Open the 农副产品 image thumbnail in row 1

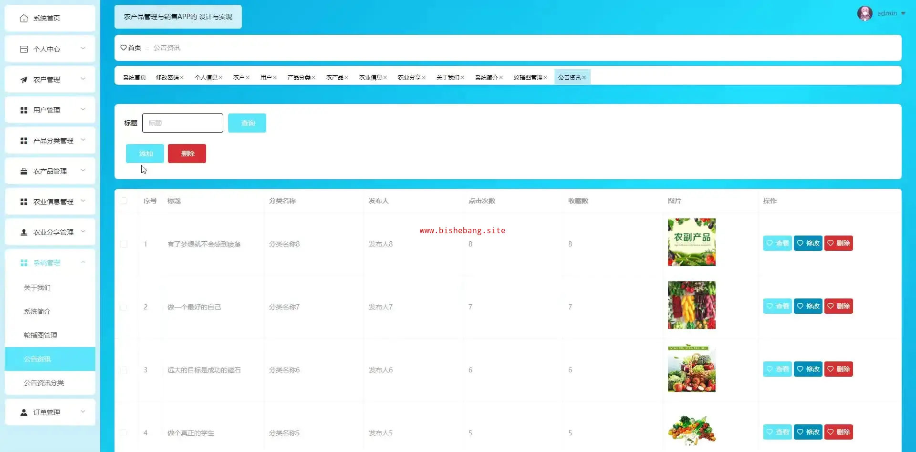(x=692, y=242)
